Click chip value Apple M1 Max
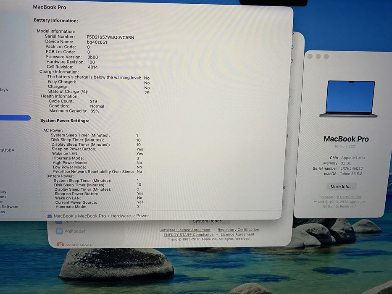The width and height of the screenshot is (392, 294). [353, 158]
